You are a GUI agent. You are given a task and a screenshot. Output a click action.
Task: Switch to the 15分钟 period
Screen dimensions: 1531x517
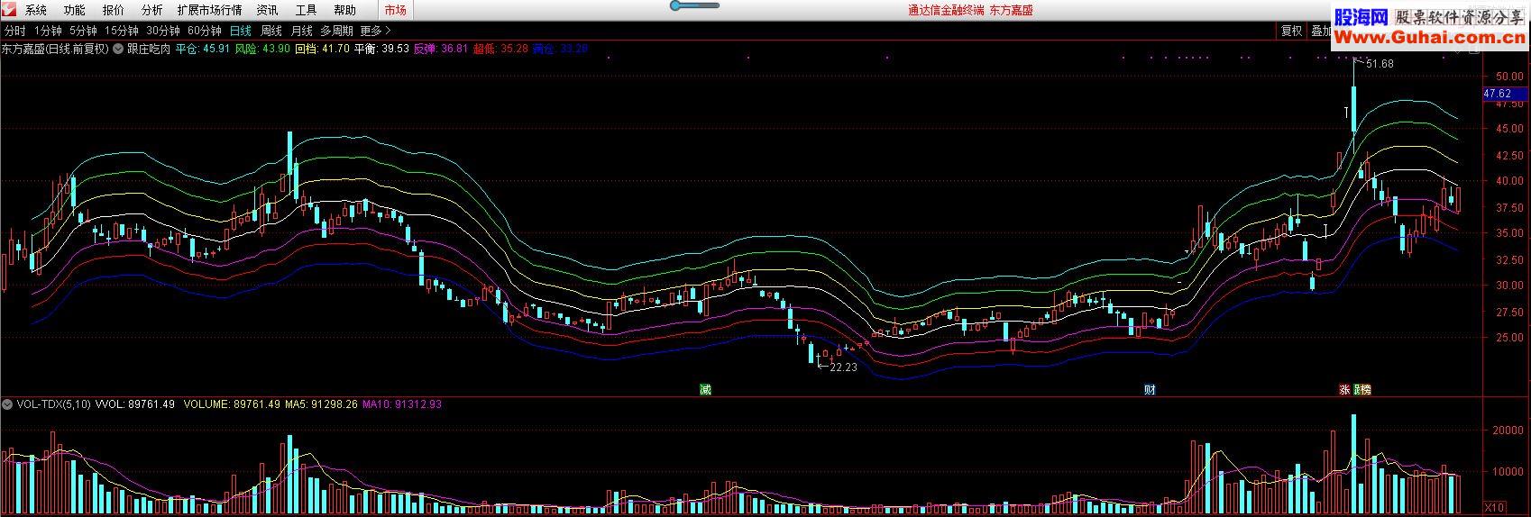(x=121, y=31)
